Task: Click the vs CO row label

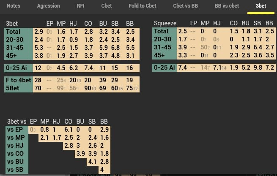Action: point(16,154)
